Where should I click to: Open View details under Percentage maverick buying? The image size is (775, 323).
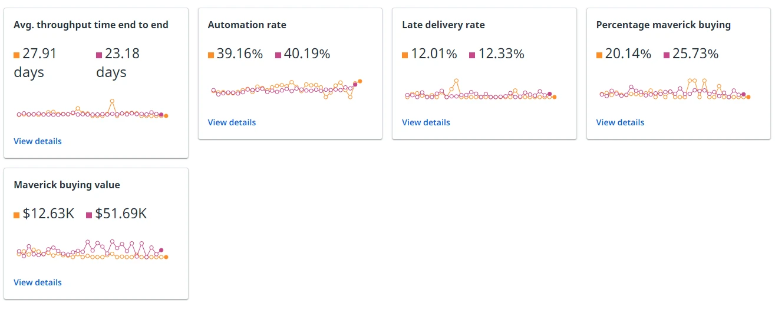click(620, 122)
